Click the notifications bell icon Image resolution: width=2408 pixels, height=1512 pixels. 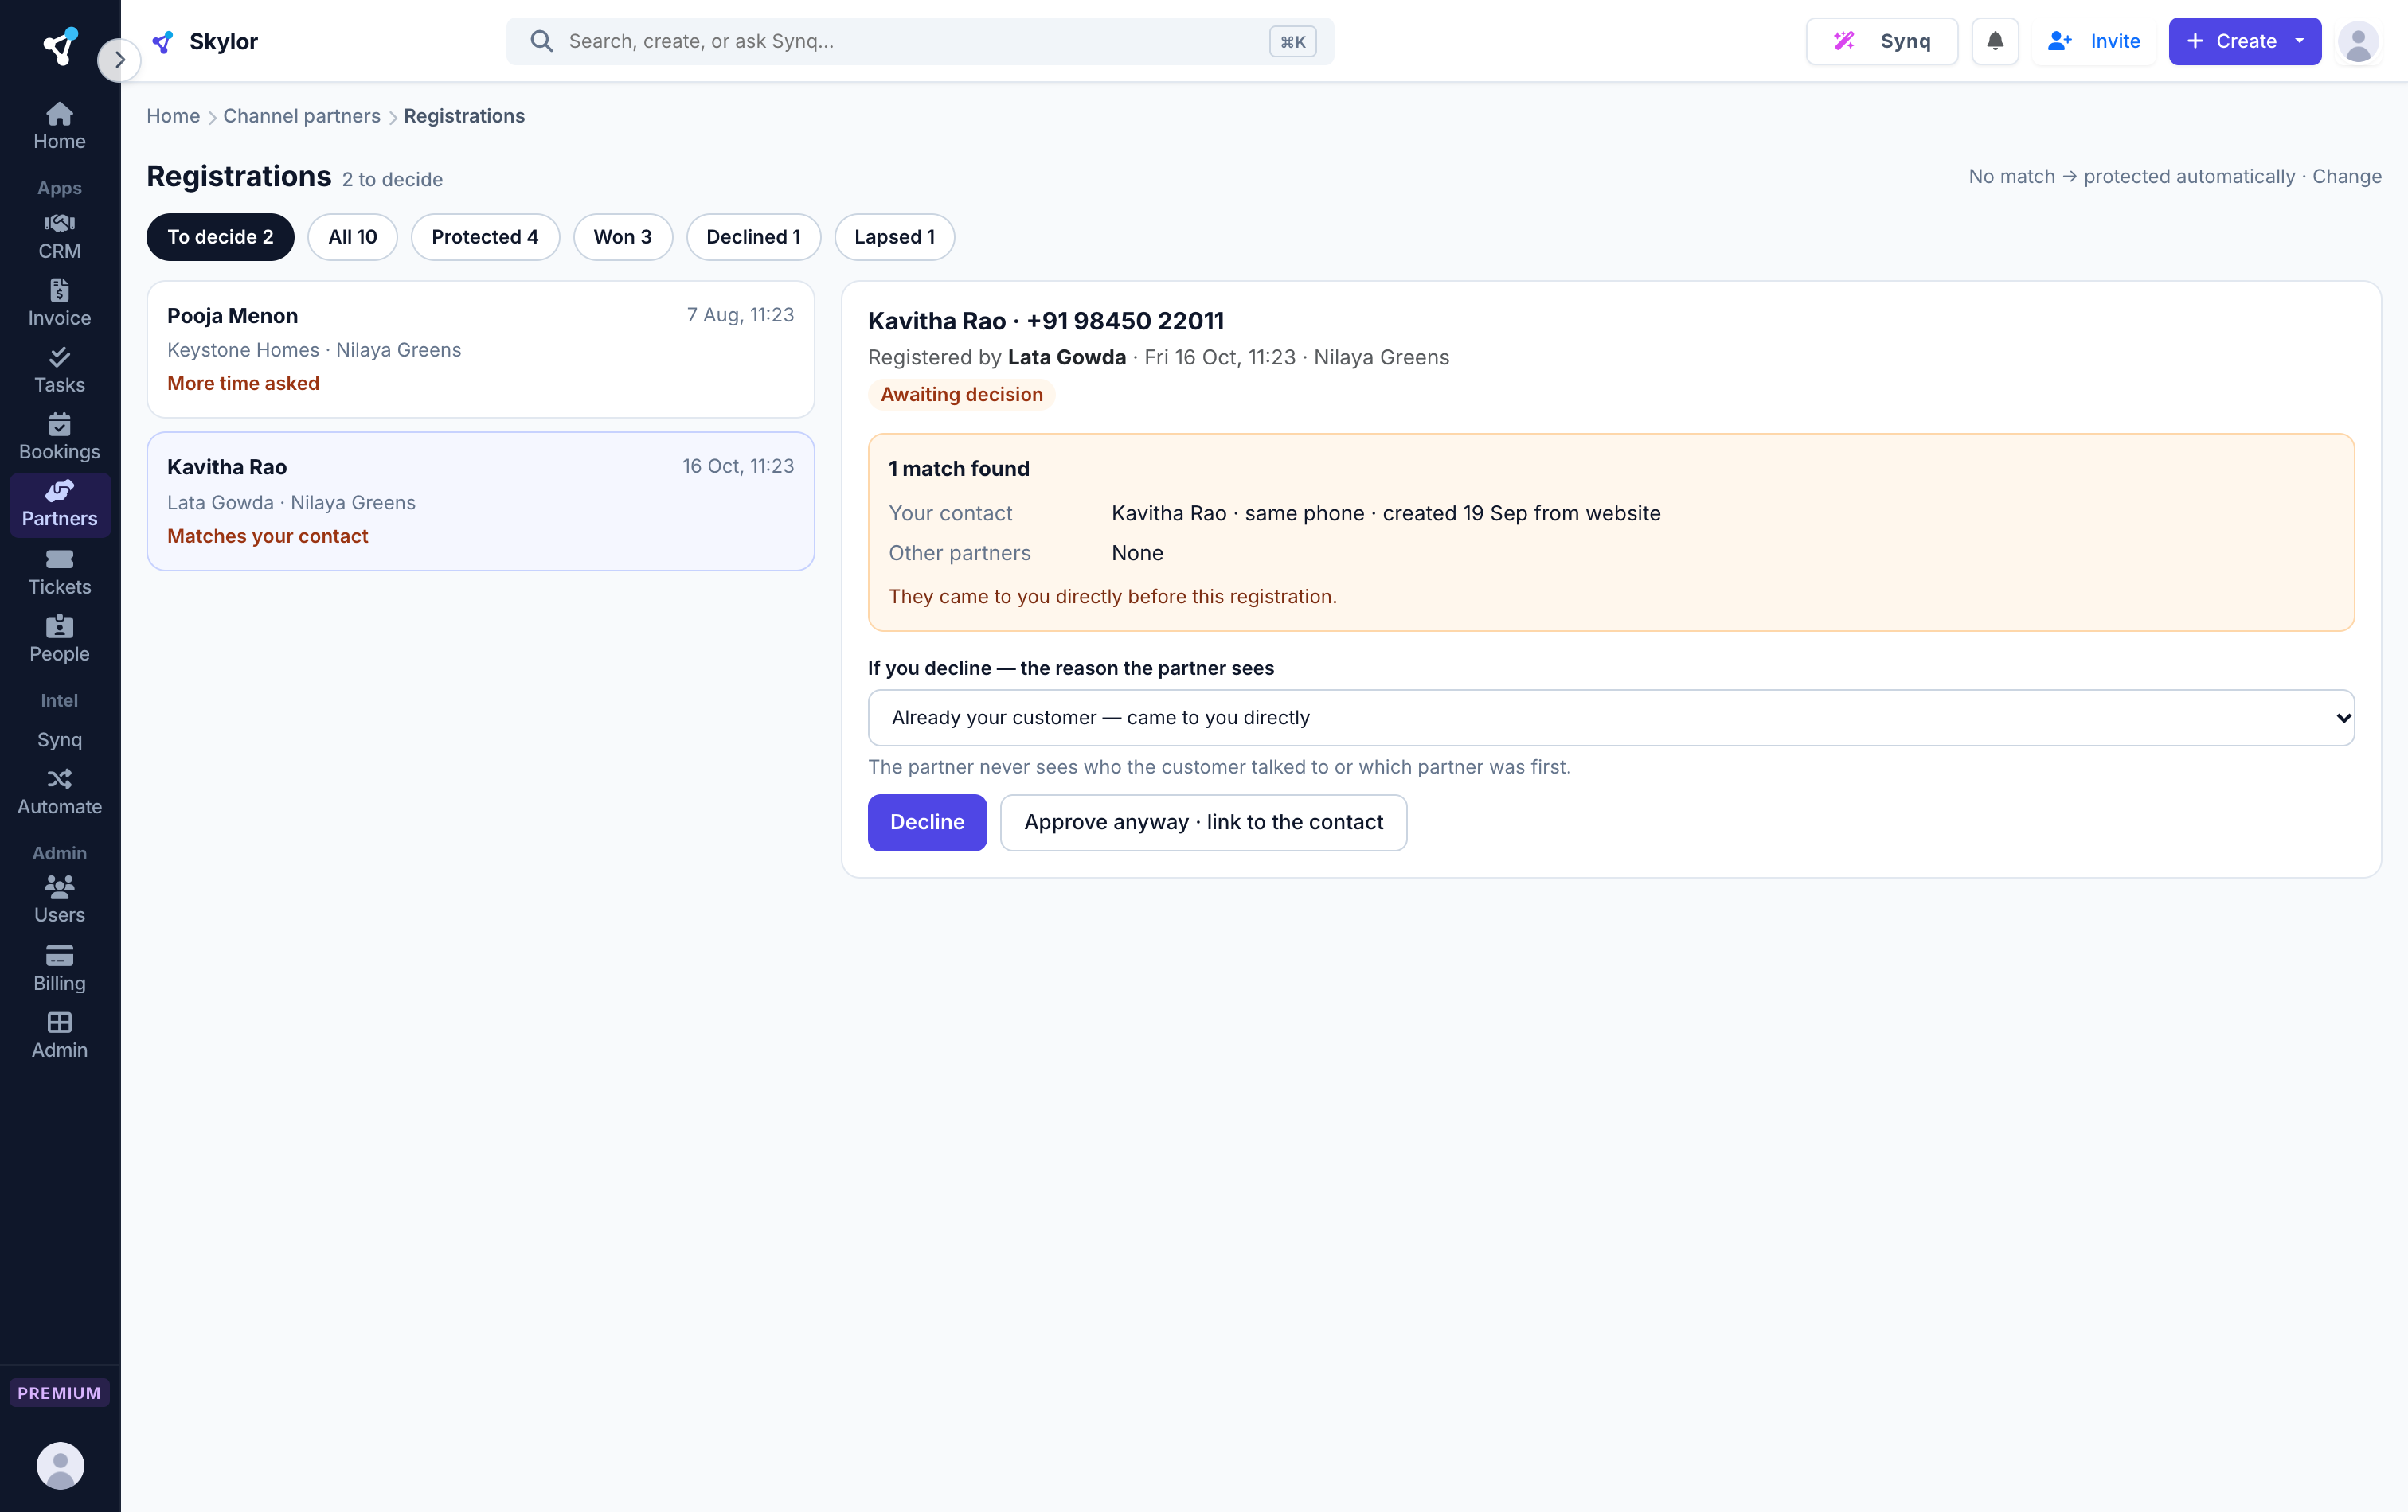click(1994, 41)
